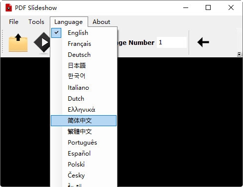243x187 pixels.
Task: Minimize the PDF Slideshow window
Action: pyautogui.click(x=186, y=7)
